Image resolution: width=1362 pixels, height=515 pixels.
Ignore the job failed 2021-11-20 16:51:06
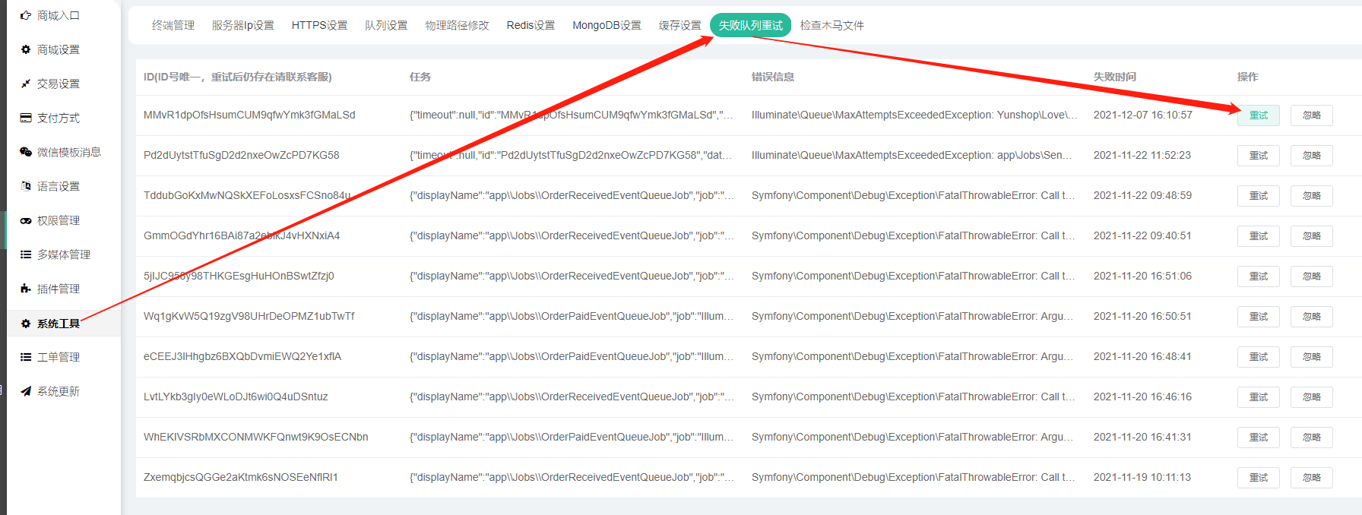point(1312,276)
